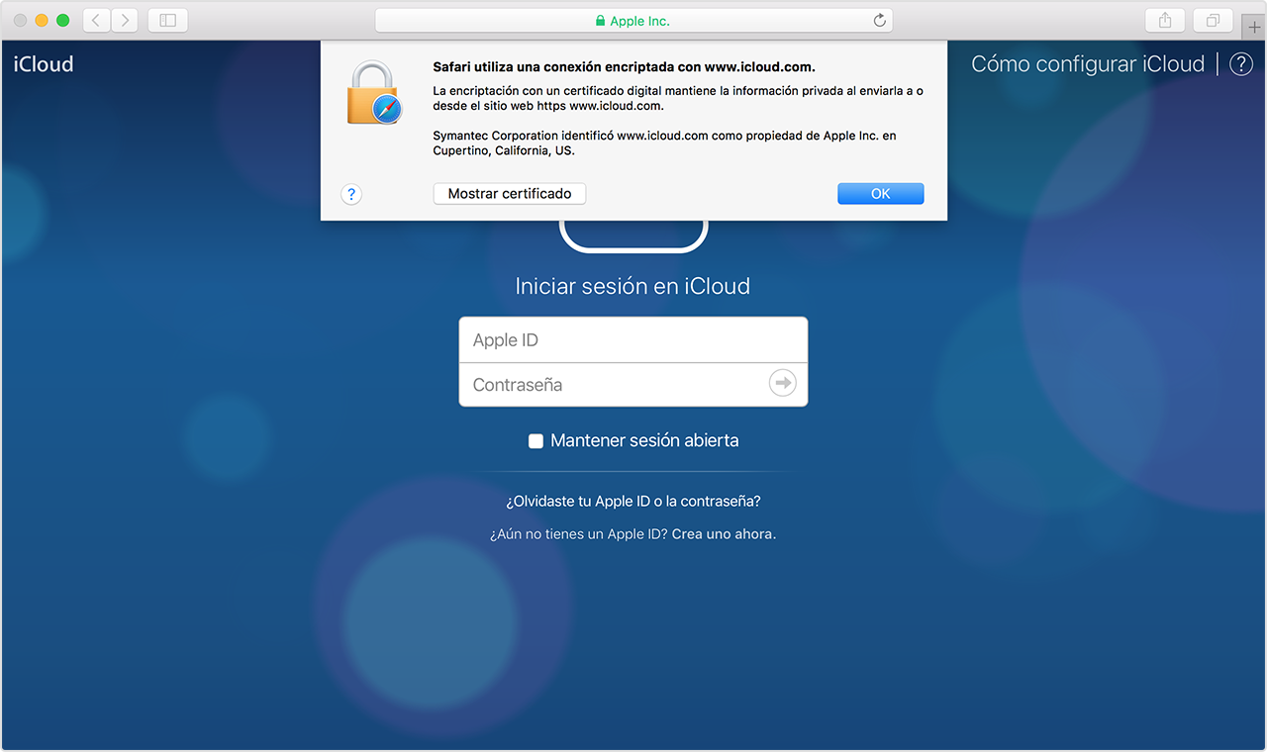Click the Safari forward arrow button
Screen dimensions: 1267x752
[125, 20]
